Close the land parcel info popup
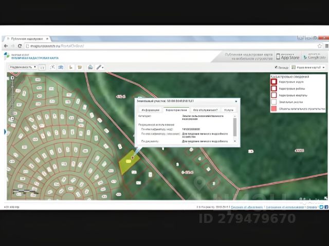This screenshot has height=246, width=329. coord(236,101)
